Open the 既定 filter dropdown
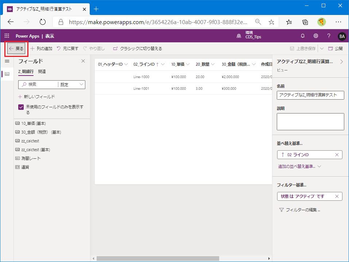 click(72, 84)
